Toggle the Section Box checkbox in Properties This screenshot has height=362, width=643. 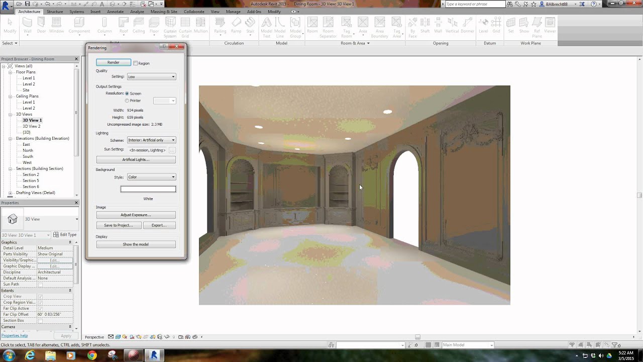click(40, 321)
